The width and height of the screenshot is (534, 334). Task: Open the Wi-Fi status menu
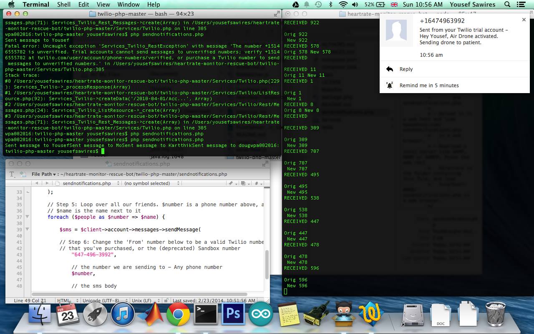click(x=343, y=5)
